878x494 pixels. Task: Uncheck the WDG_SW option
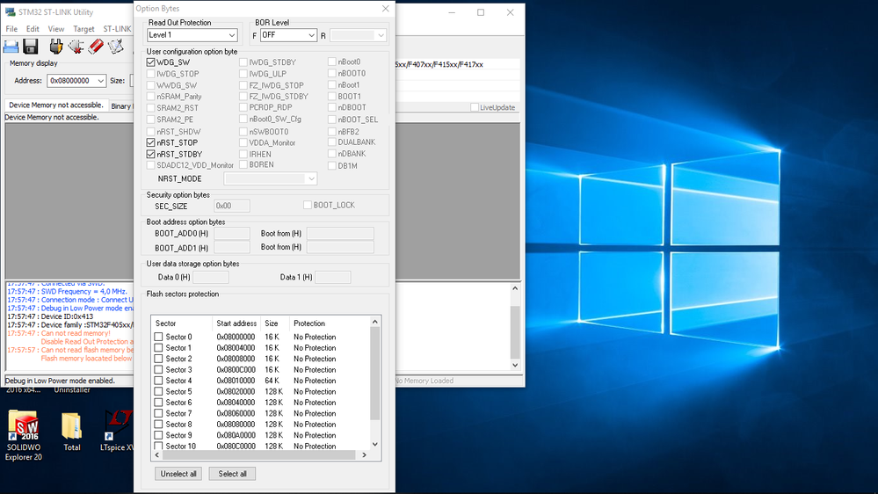(x=151, y=62)
